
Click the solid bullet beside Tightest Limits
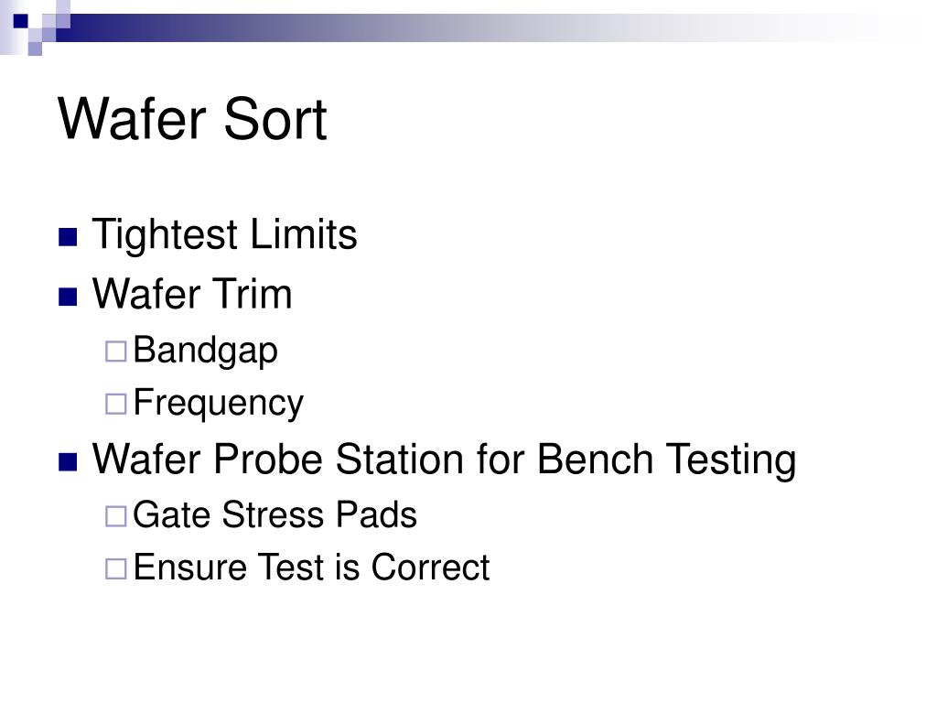coord(68,237)
